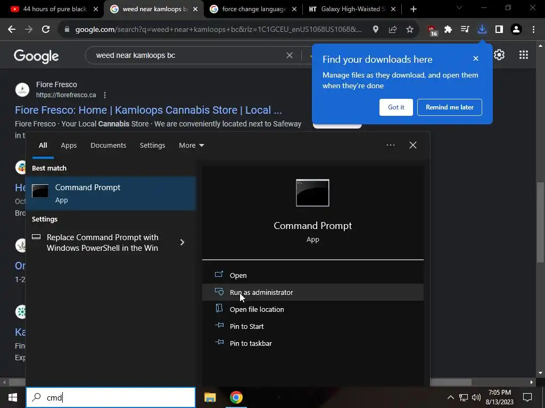Open Google's settings gear
545x408 pixels.
point(499,55)
